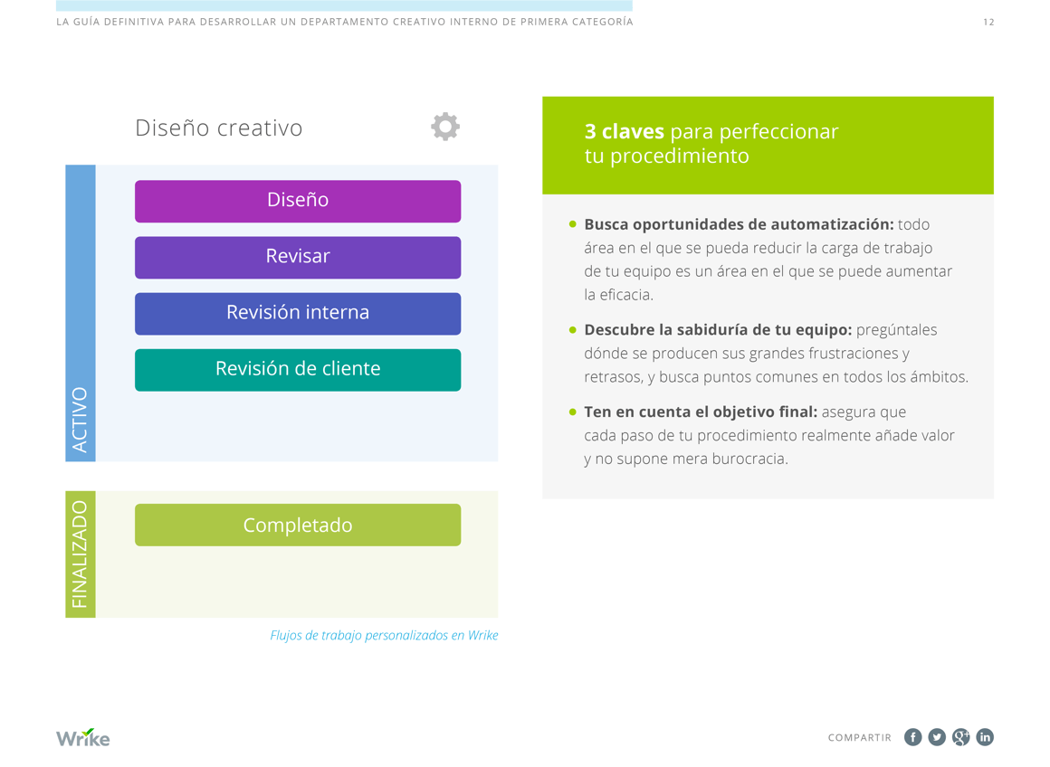Click the guide title header text
This screenshot has height=767, width=1050.
point(345,22)
